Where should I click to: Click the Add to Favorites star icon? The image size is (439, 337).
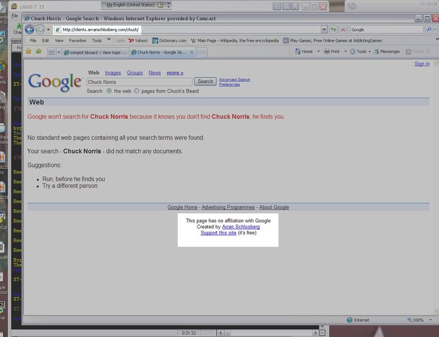tap(38, 51)
